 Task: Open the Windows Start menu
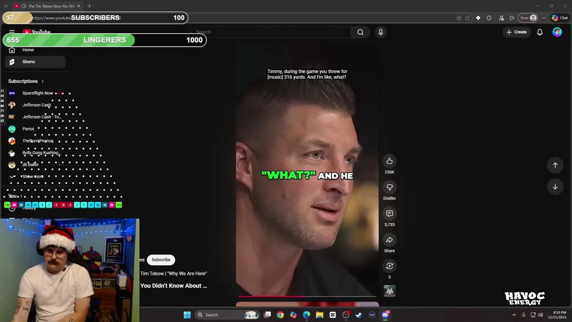187,315
